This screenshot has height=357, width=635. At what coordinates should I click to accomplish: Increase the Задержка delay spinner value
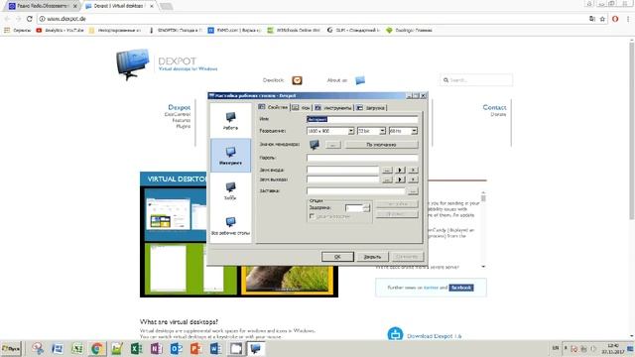click(x=366, y=205)
